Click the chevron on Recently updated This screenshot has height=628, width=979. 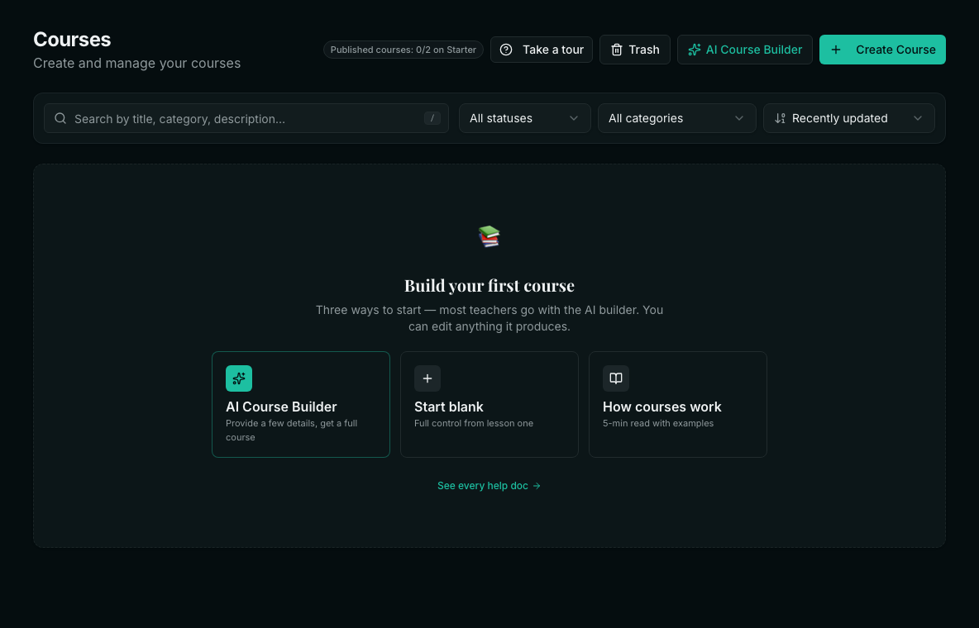tap(918, 118)
